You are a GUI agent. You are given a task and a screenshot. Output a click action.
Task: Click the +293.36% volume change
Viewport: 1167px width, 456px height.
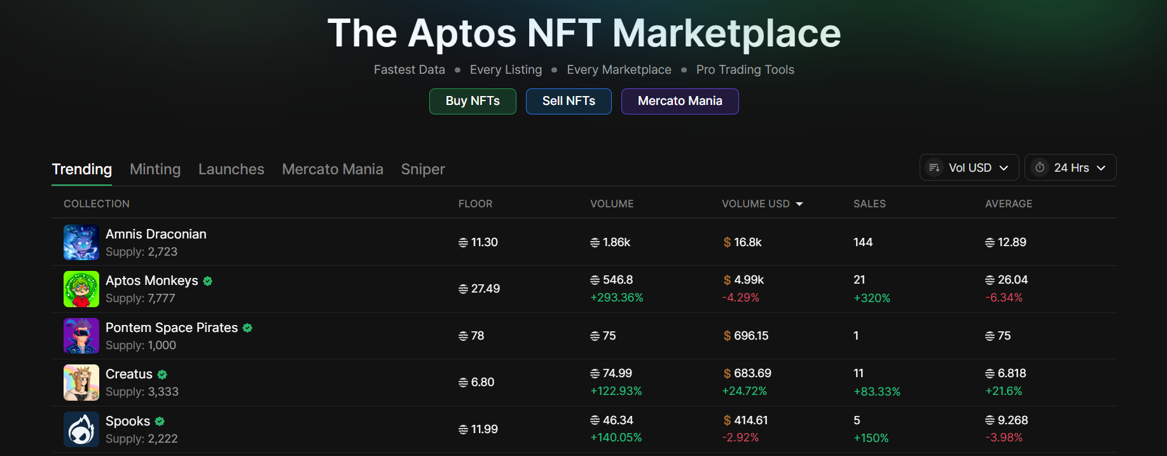pos(617,298)
